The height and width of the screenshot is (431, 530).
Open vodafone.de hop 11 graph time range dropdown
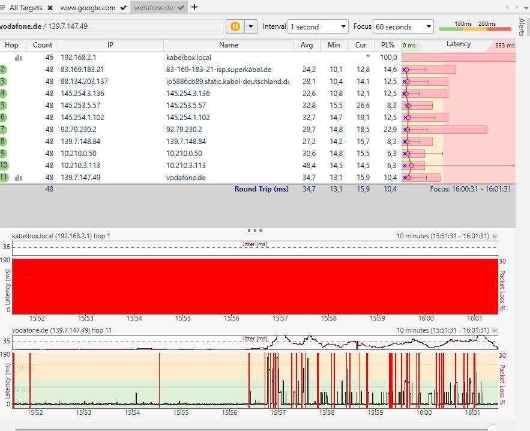495,331
